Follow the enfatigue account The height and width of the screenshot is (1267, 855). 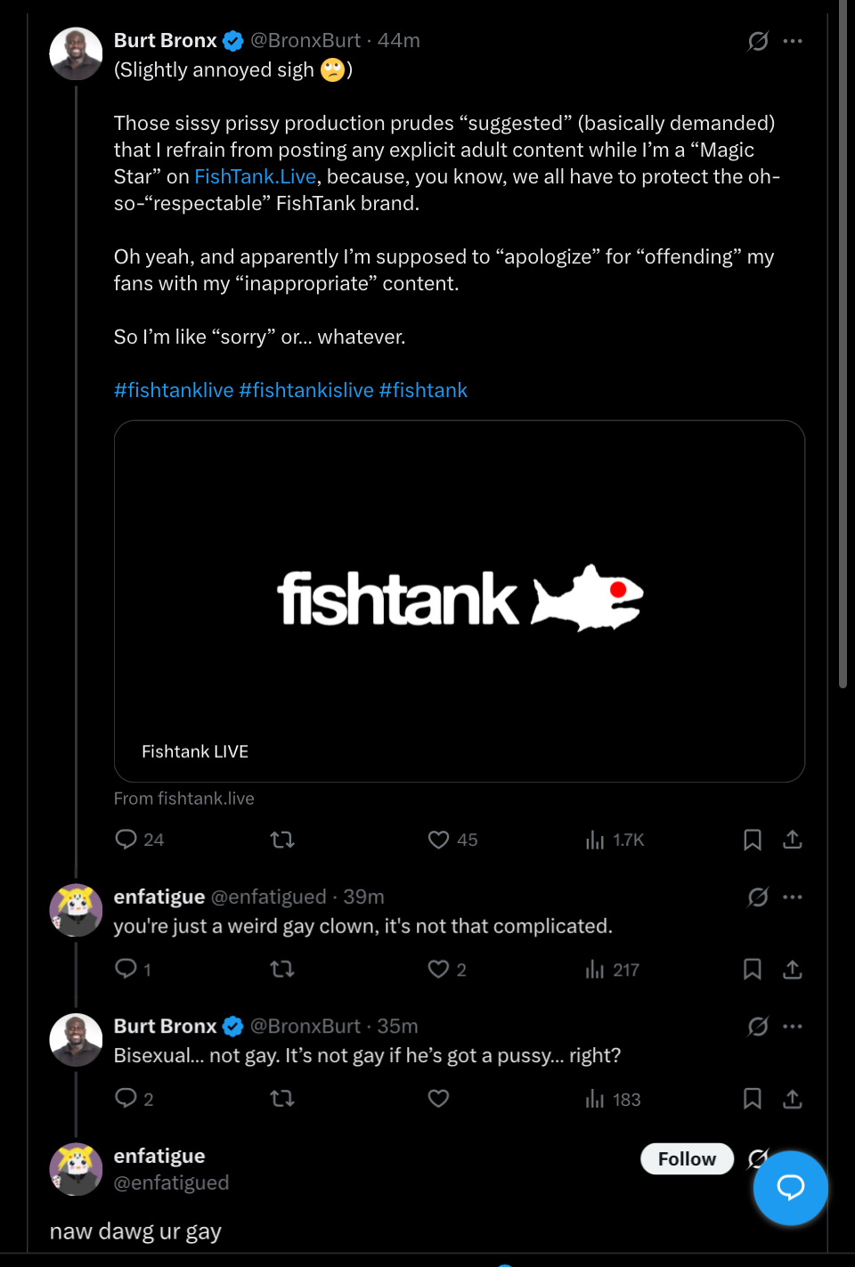click(687, 1158)
